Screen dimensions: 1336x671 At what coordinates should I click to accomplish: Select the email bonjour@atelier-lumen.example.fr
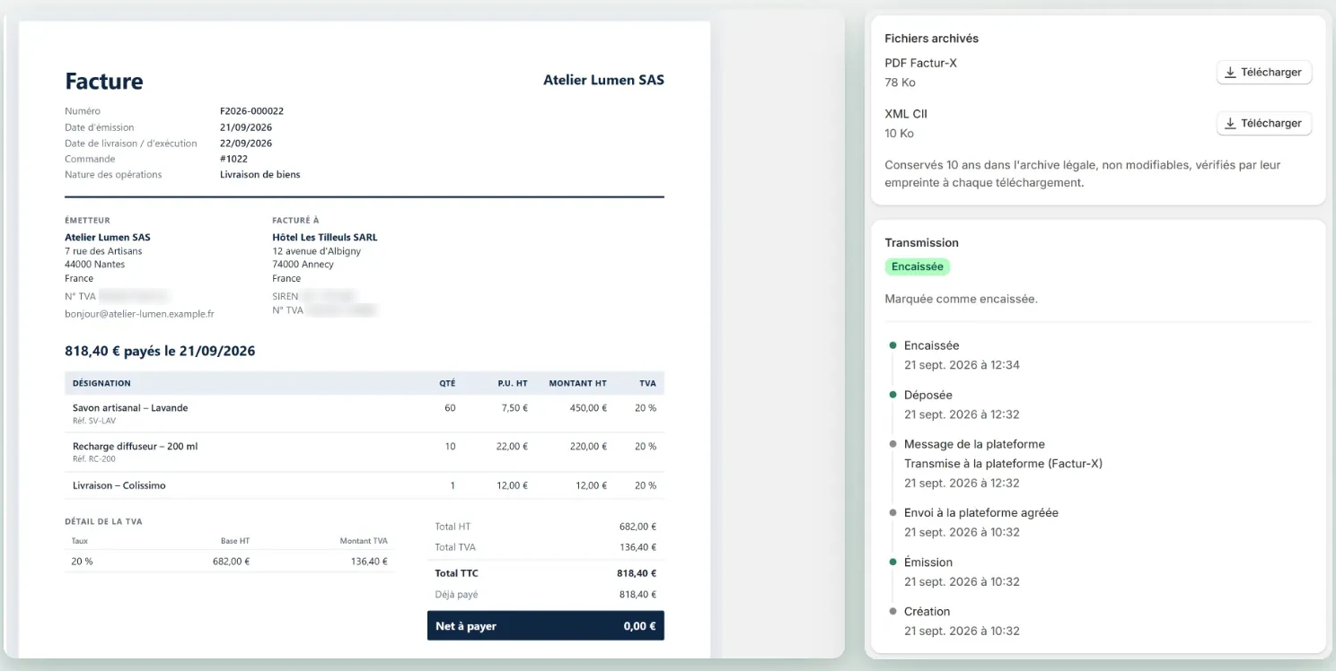(139, 314)
